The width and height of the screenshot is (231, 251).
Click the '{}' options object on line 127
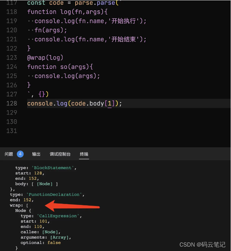(x=42, y=94)
